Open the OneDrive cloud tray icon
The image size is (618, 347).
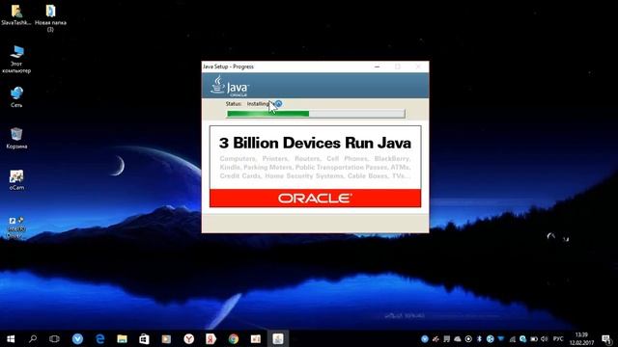tap(457, 338)
